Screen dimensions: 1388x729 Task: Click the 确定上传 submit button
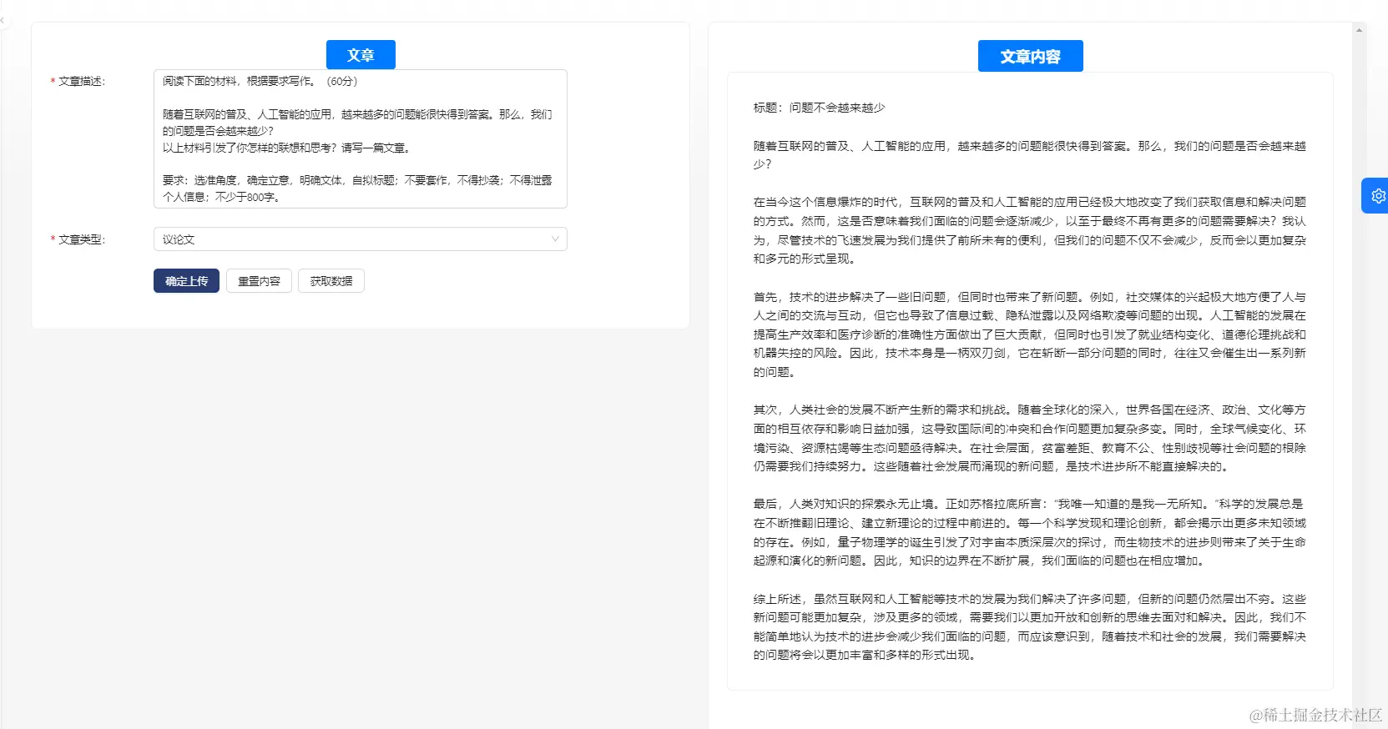(x=186, y=281)
